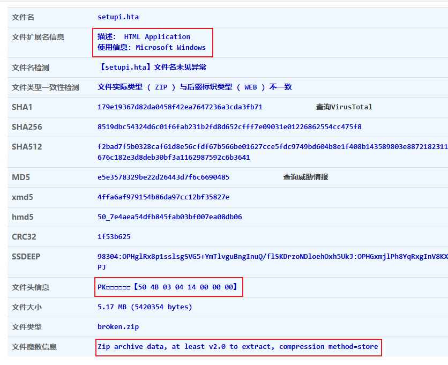
Task: Select the Zip archive data magic info
Action: [237, 347]
